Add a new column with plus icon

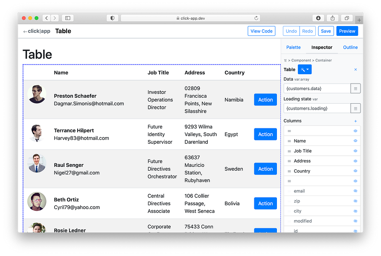tap(355, 121)
